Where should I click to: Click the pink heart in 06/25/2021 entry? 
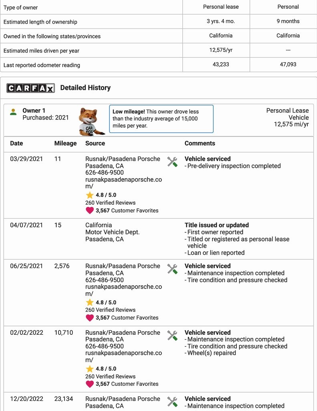pyautogui.click(x=90, y=317)
